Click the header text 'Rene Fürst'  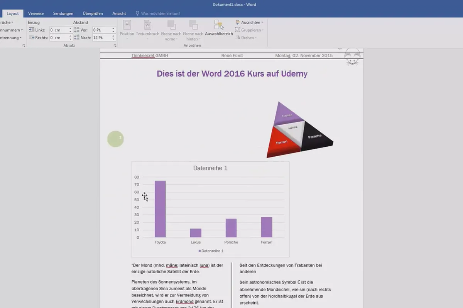pos(232,56)
